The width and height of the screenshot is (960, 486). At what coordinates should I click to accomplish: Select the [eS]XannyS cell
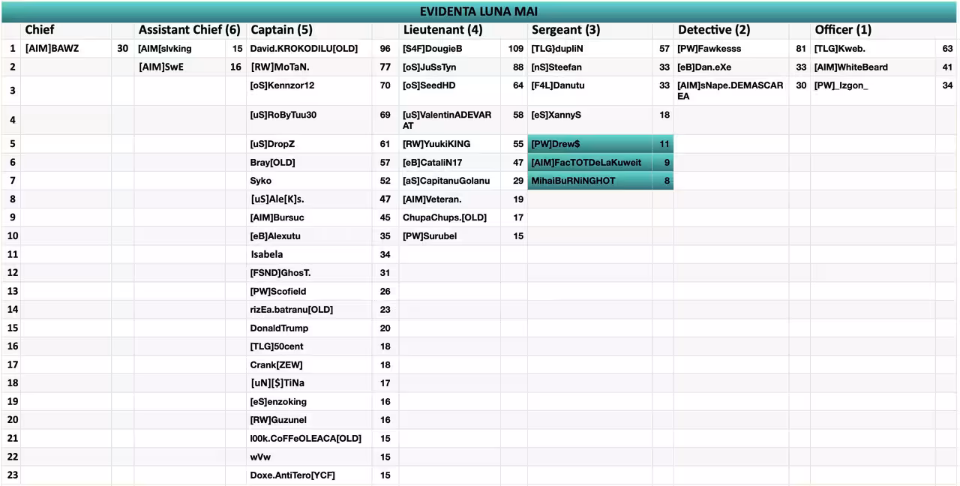[589, 120]
